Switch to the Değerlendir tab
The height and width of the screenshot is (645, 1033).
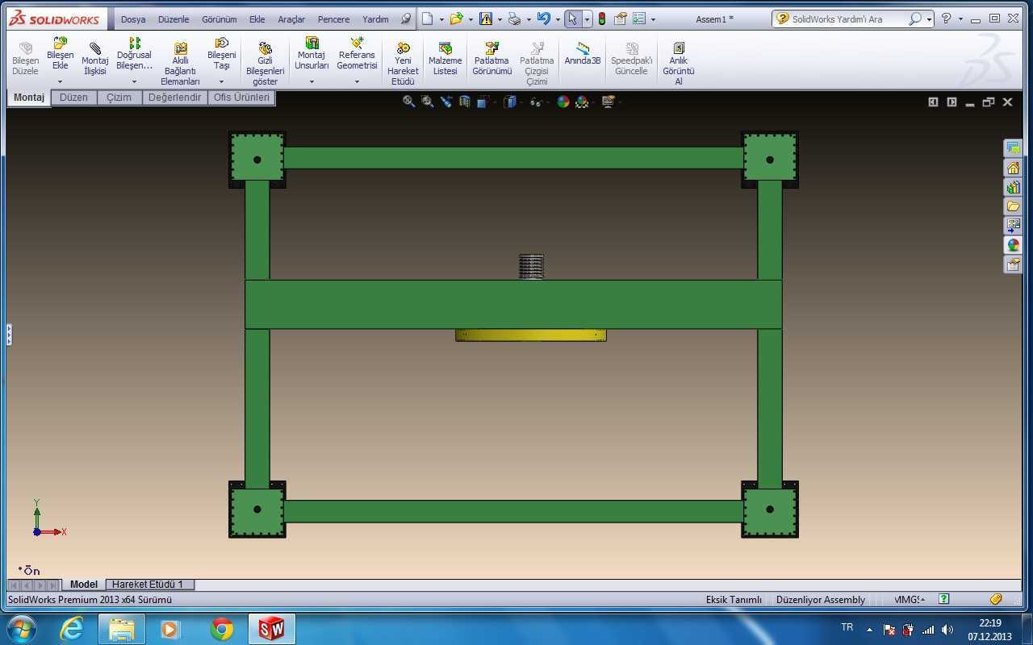(x=174, y=98)
